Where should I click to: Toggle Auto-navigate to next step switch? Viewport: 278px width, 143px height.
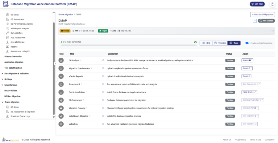(x=247, y=43)
